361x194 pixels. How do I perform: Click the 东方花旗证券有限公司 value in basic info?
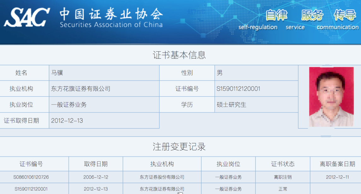[81, 89]
